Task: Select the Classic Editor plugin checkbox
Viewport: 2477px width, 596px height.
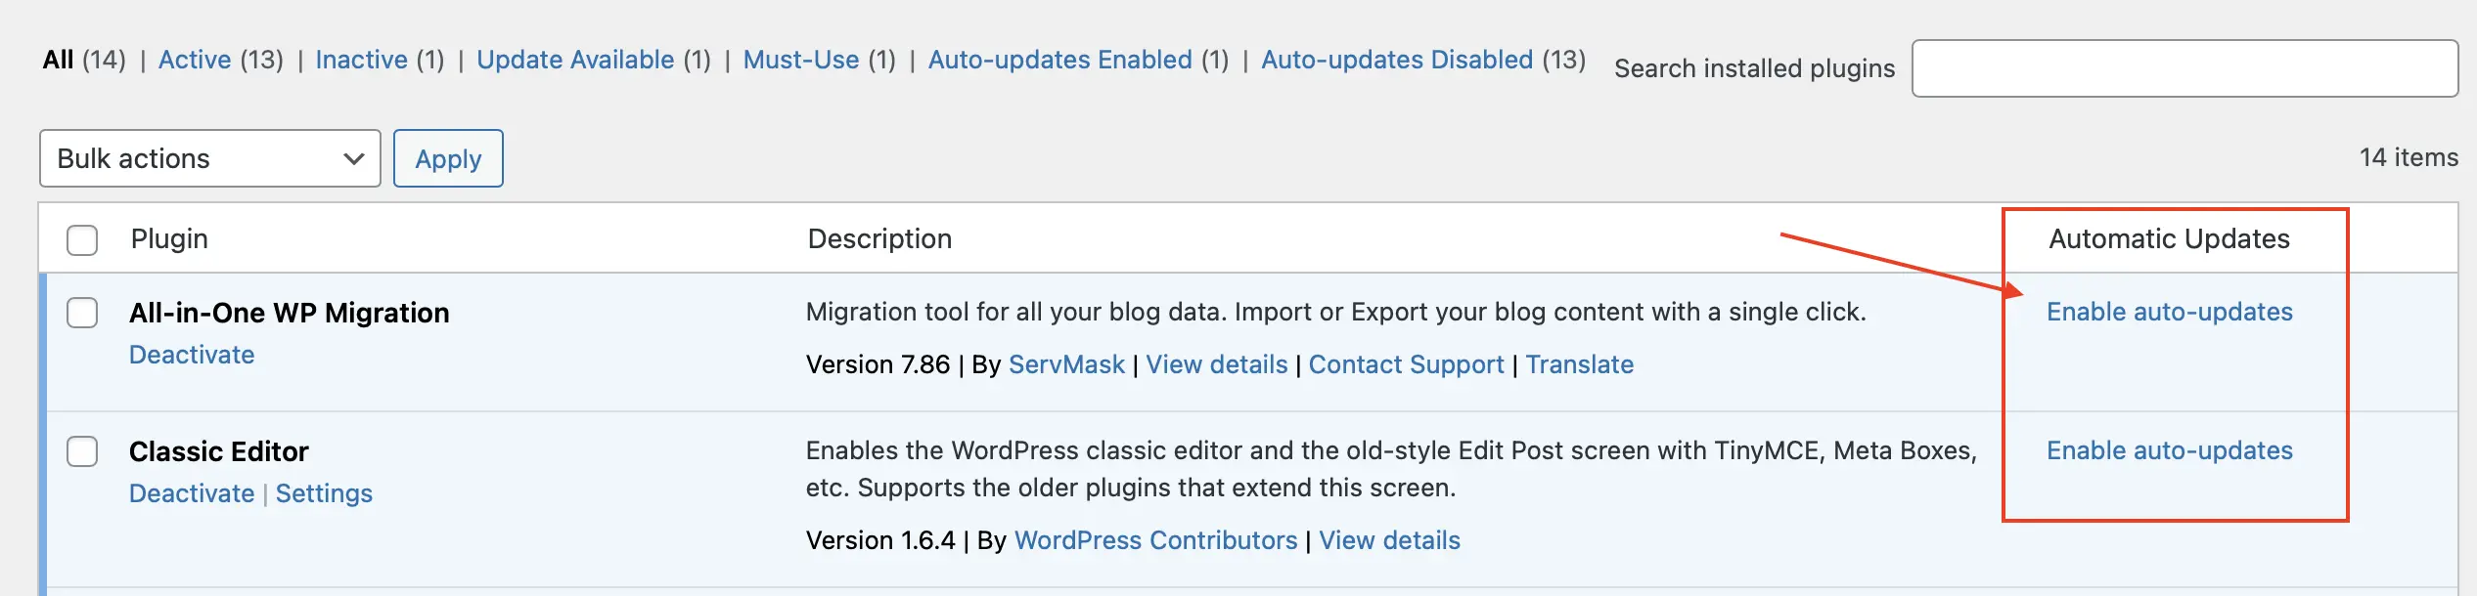Action: pyautogui.click(x=82, y=452)
